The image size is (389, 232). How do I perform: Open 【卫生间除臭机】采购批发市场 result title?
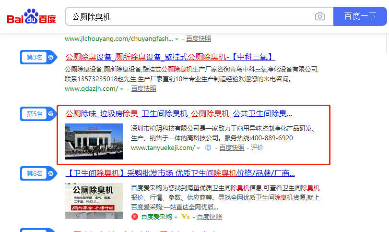[180, 173]
